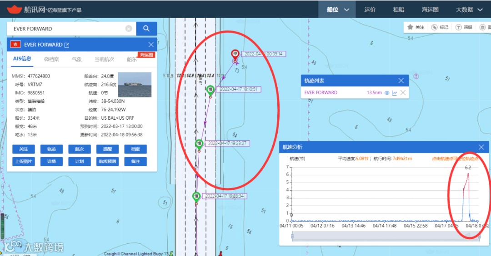
Task: Click the 2022-04-17 19:28:34 timestamp label
Action: coord(225,196)
